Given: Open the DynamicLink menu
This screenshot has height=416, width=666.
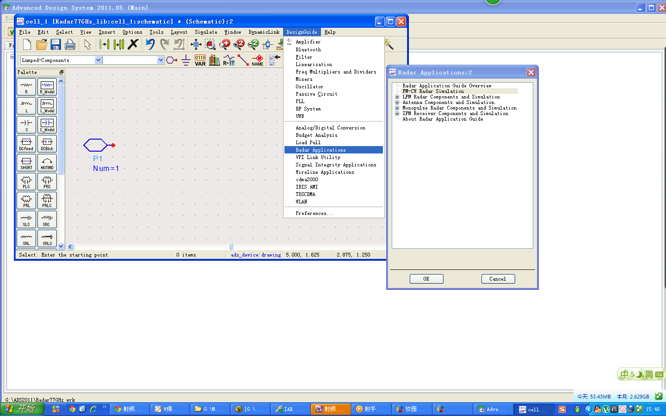Looking at the screenshot, I should pos(264,32).
